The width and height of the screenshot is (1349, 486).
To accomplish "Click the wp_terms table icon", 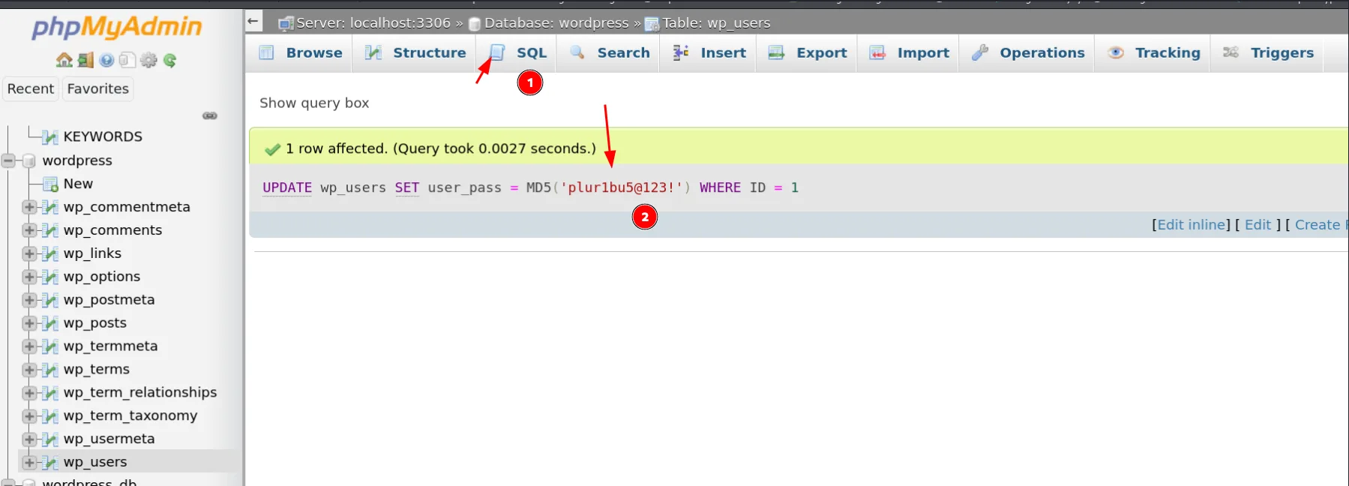I will tap(50, 370).
